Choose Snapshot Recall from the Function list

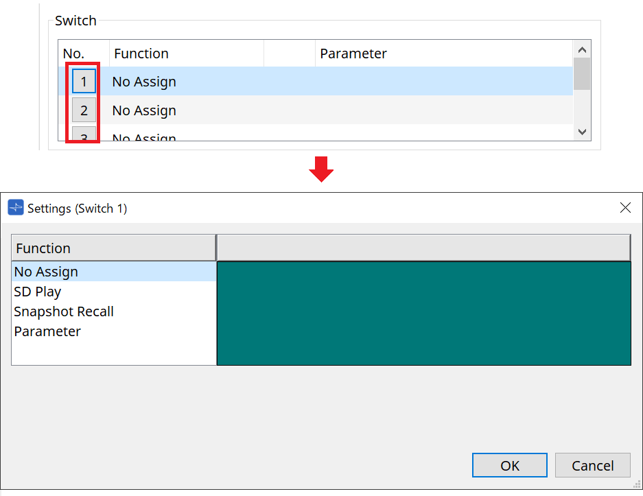(64, 311)
